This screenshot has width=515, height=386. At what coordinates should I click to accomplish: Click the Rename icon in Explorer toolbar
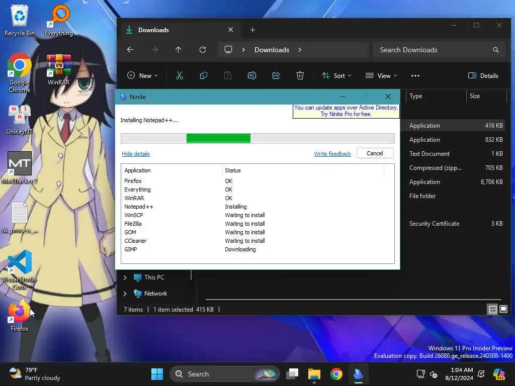click(252, 76)
